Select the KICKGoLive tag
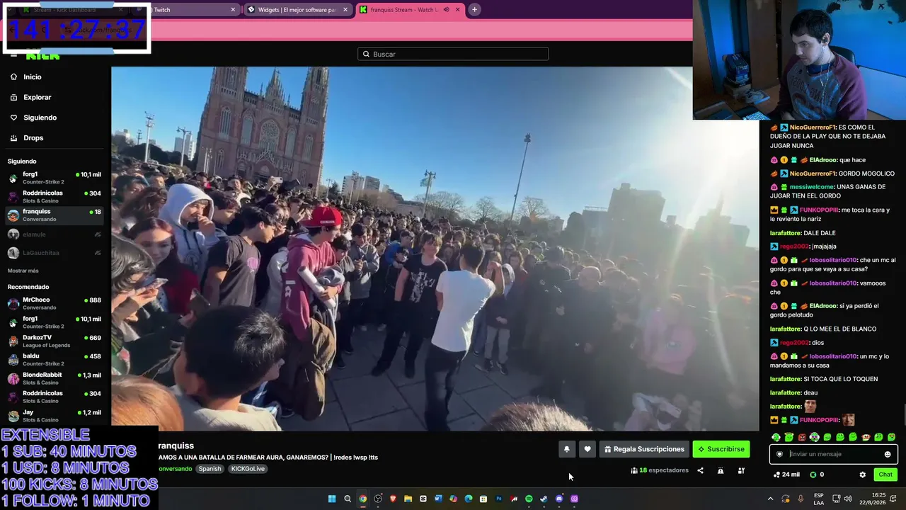 [248, 469]
